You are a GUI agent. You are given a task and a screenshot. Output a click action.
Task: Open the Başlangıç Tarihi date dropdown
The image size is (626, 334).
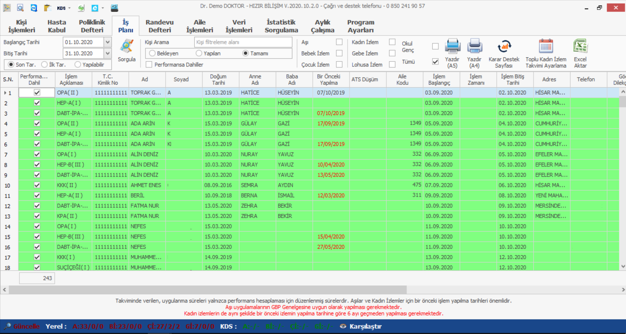[108, 42]
